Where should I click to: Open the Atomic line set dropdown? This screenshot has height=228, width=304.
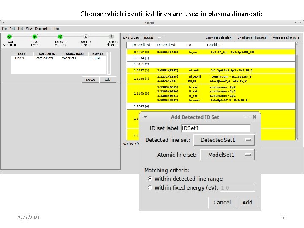click(227, 155)
